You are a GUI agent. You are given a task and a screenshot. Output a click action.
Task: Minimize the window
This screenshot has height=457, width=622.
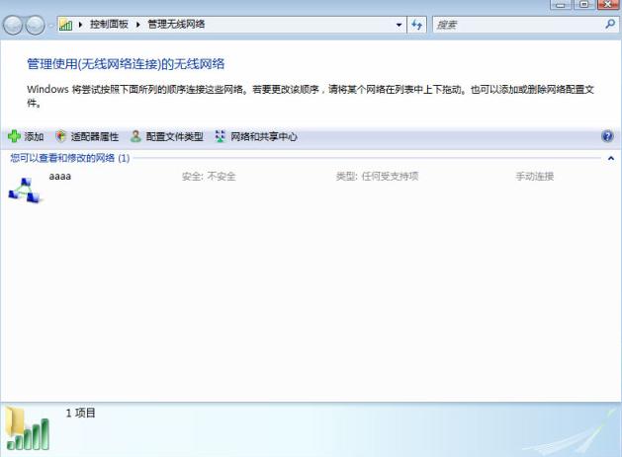561,4
